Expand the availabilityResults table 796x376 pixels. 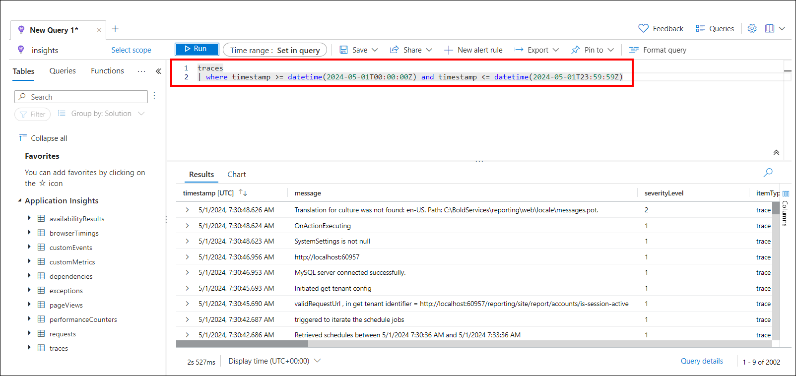(x=29, y=218)
